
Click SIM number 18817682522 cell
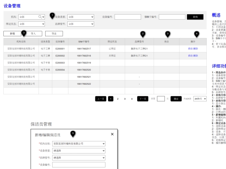click(84, 84)
